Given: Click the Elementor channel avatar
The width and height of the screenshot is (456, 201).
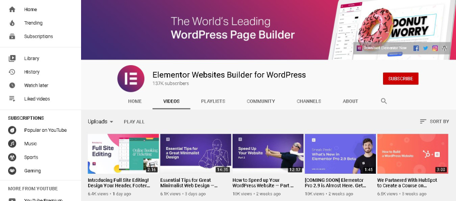Looking at the screenshot, I should (x=131, y=79).
